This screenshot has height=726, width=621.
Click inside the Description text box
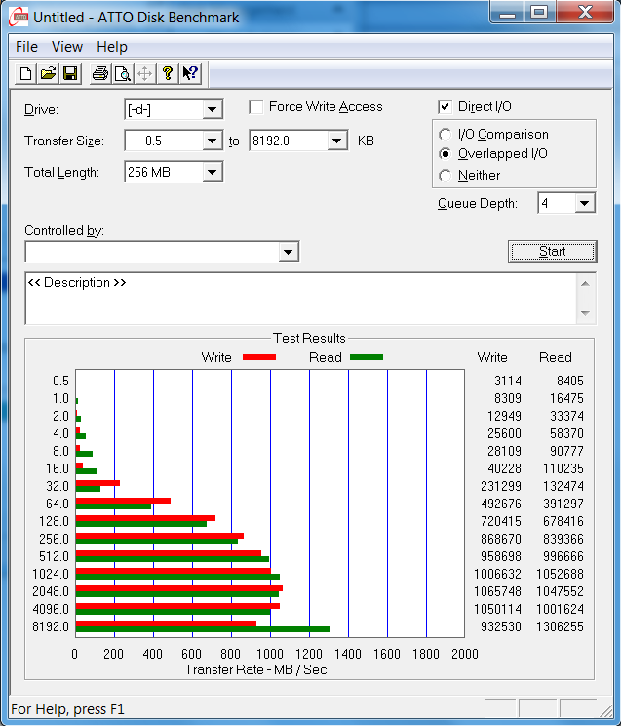point(292,302)
